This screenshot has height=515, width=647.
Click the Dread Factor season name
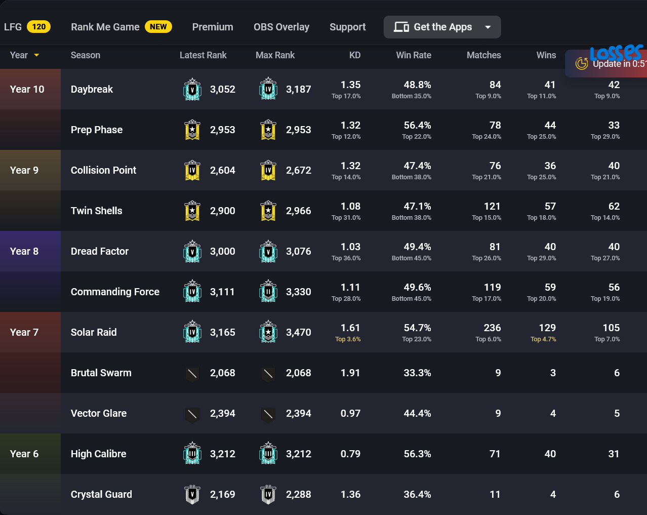click(100, 251)
